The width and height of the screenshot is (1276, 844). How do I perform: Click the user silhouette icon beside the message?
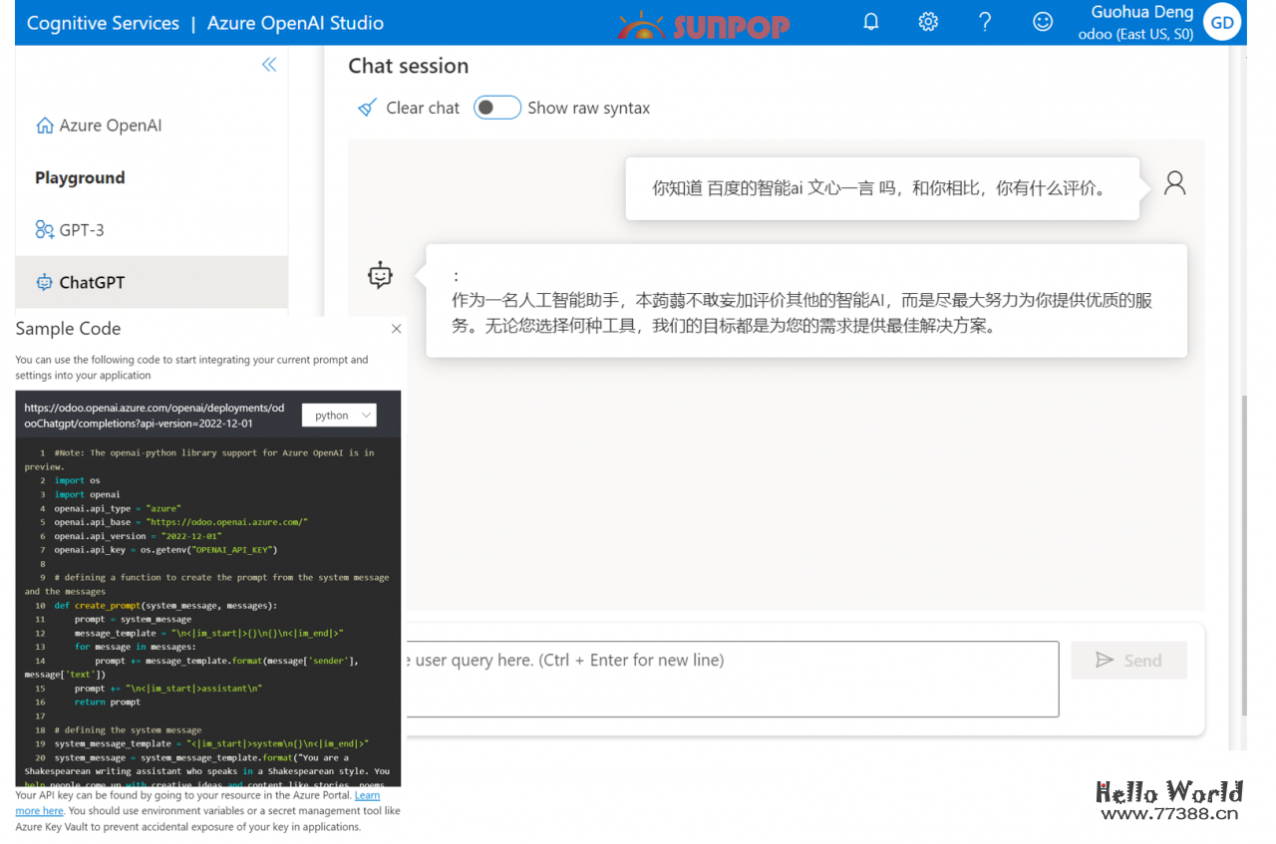tap(1174, 181)
